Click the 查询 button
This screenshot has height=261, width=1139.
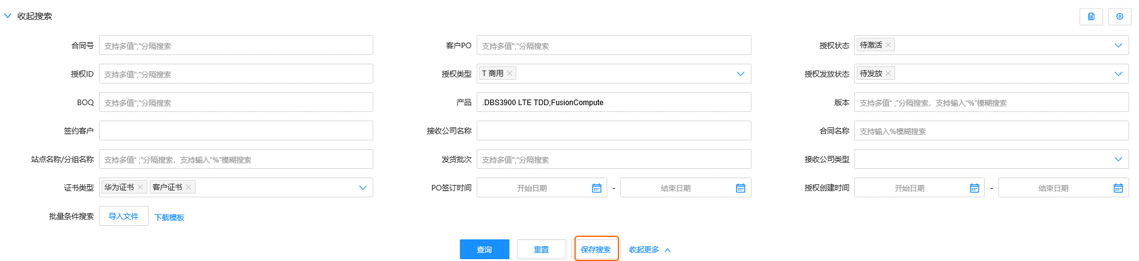coord(484,249)
